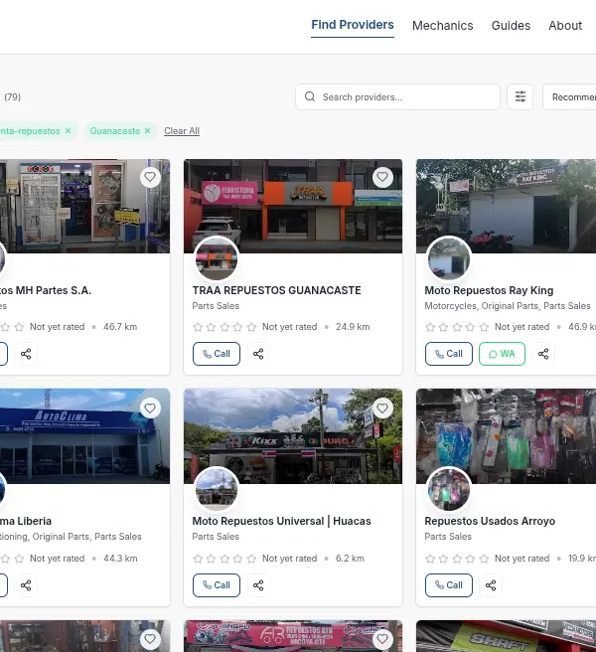Click the 44.3 km distance text
The image size is (596, 652).
(x=120, y=559)
